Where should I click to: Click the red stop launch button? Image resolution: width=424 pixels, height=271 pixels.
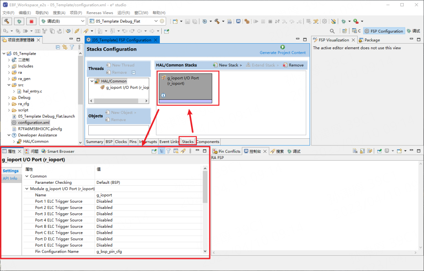pyautogui.click(x=31, y=21)
